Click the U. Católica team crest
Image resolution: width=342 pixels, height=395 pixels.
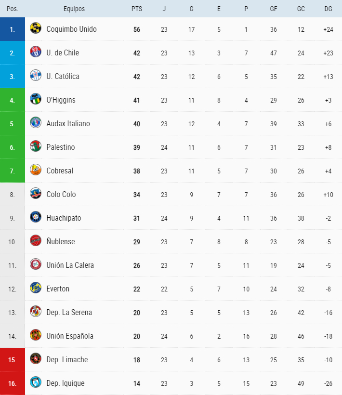(x=36, y=76)
